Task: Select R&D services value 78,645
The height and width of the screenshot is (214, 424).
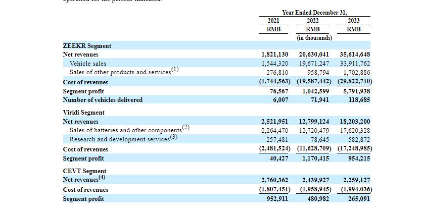Action: (x=320, y=140)
